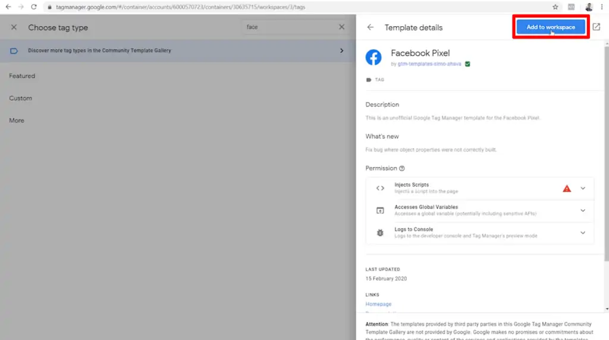Image resolution: width=609 pixels, height=340 pixels.
Task: Close the Choose tag type panel
Action: tap(14, 27)
